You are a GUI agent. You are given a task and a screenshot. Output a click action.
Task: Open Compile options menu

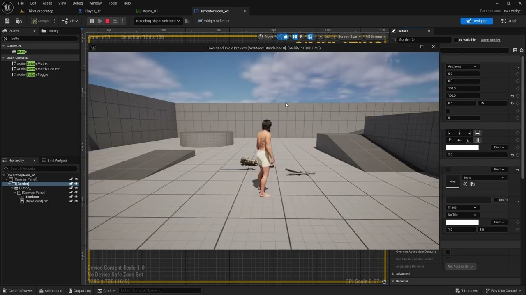tap(55, 21)
